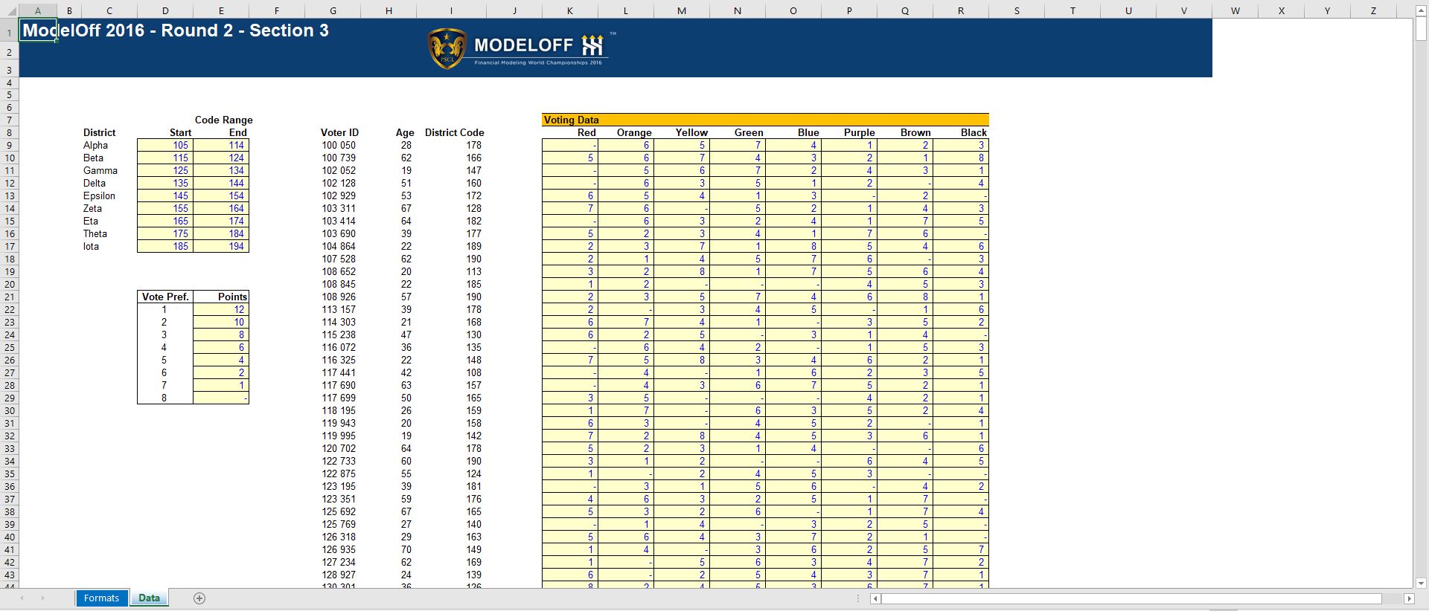This screenshot has height=611, width=1429.
Task: Click the 'Points' header cell
Action: click(x=221, y=297)
